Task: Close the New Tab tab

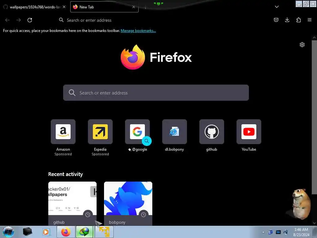Action: point(133,7)
